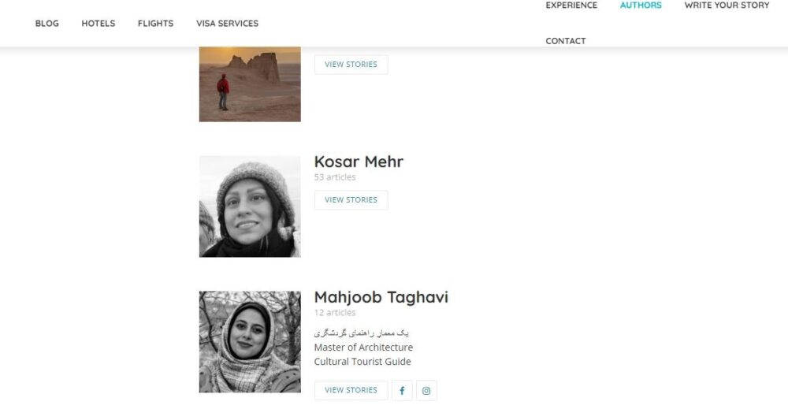Go to the Contact page
This screenshot has width=788, height=409.
coord(566,41)
